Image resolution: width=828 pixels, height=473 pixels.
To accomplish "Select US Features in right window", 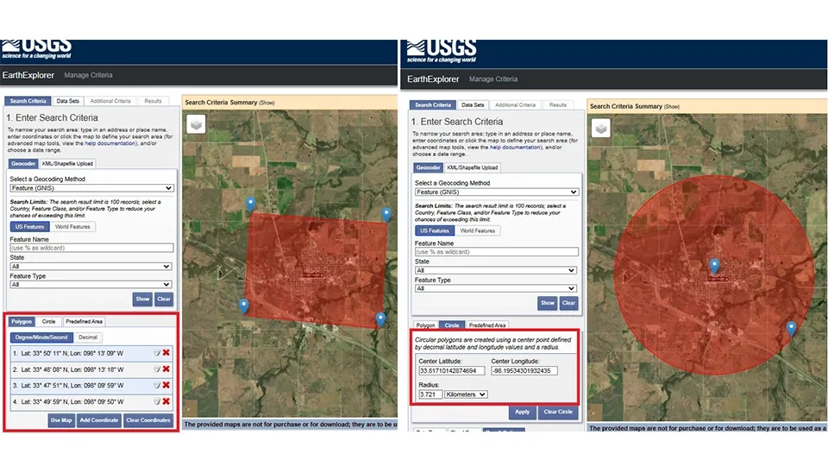I will [x=435, y=231].
